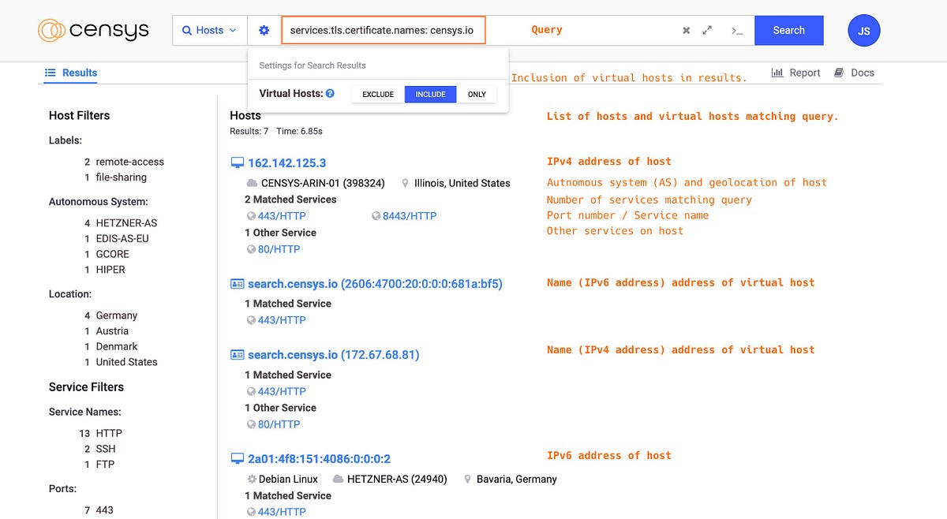Keep Virtual Hosts set to INCLUDE
The image size is (947, 519).
pyautogui.click(x=430, y=94)
